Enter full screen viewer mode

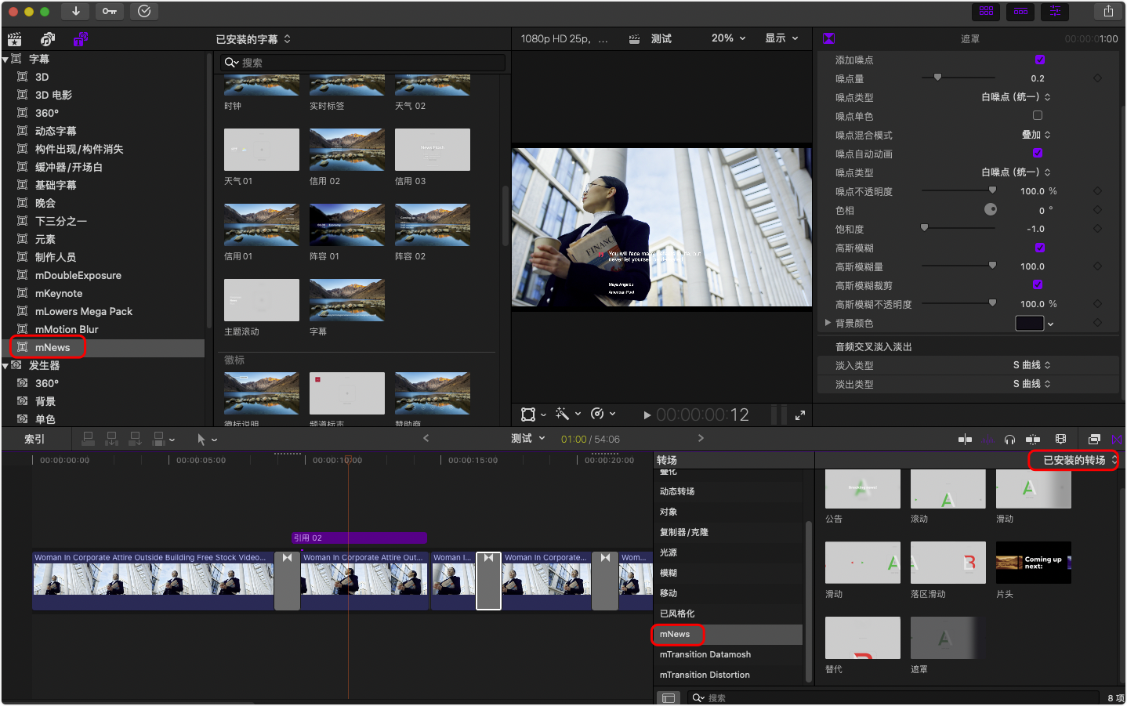coord(800,415)
